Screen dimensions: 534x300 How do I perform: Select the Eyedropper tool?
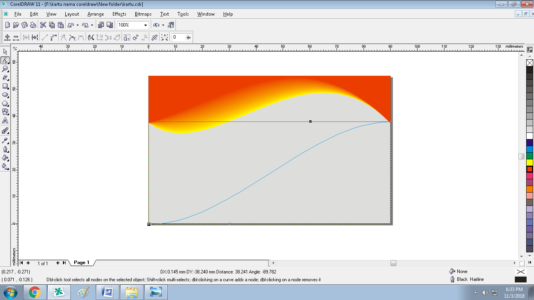(x=5, y=140)
